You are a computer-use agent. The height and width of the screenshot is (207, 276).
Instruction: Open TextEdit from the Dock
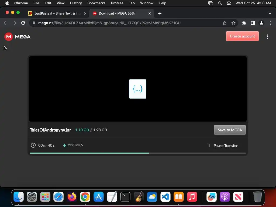pyautogui.click(x=112, y=196)
